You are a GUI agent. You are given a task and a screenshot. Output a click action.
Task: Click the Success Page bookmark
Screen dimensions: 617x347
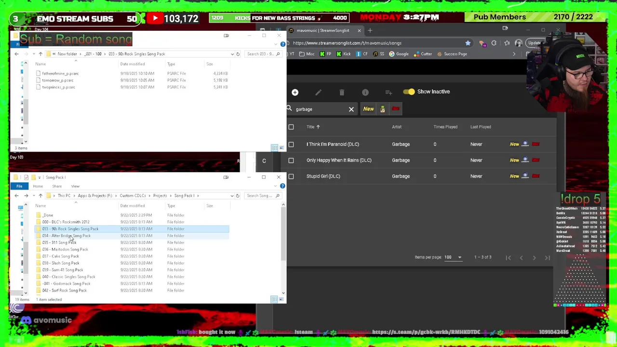pyautogui.click(x=452, y=54)
